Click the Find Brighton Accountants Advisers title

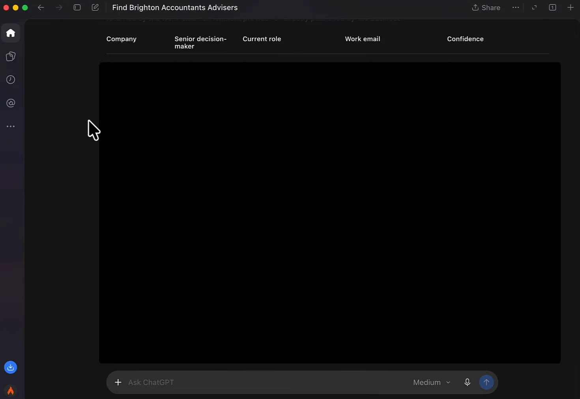tap(175, 7)
